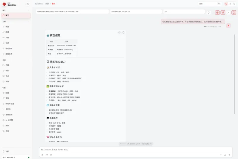Open the 聊天 chat page in sidebar
Viewport: 238px width, 159px height.
point(16,15)
